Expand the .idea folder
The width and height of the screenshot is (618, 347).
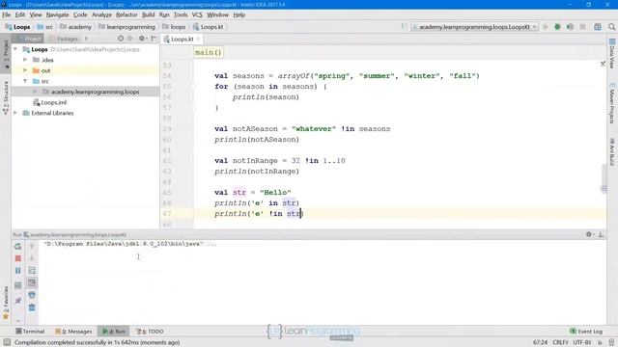click(25, 60)
